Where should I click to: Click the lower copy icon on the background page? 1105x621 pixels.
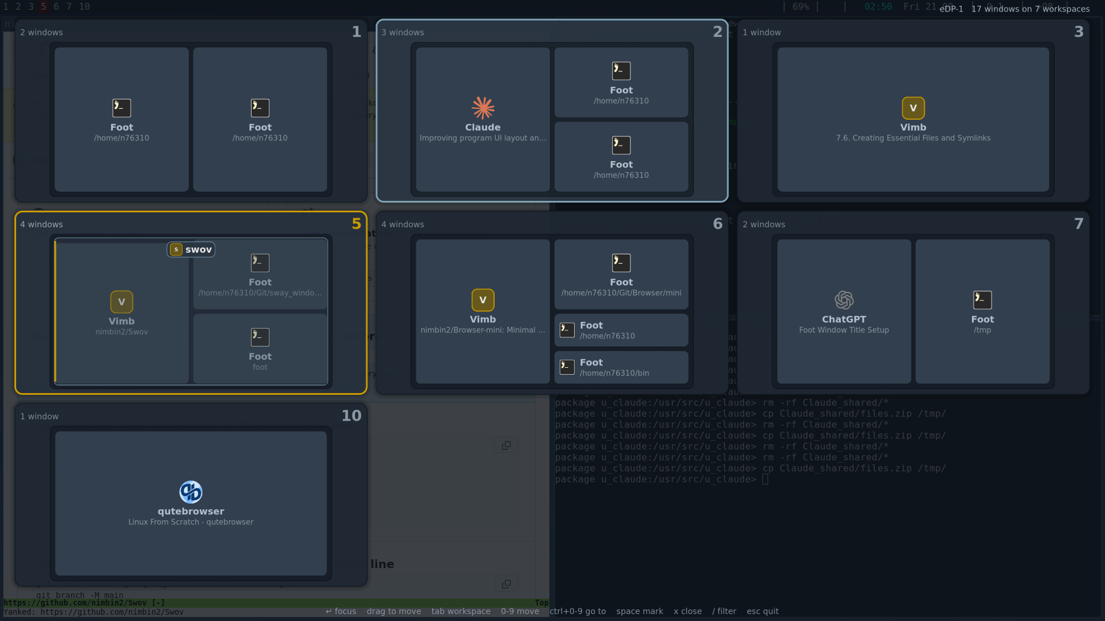(x=506, y=584)
